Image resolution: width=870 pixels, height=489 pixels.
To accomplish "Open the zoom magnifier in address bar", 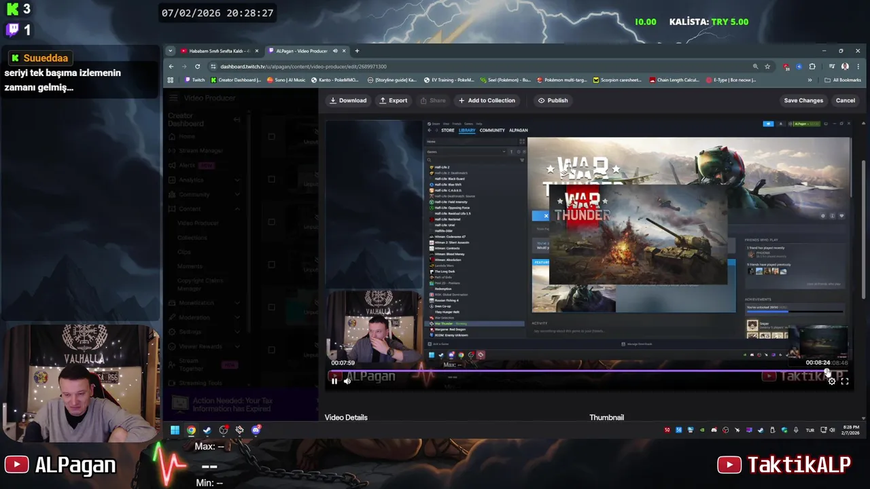I will [x=755, y=67].
